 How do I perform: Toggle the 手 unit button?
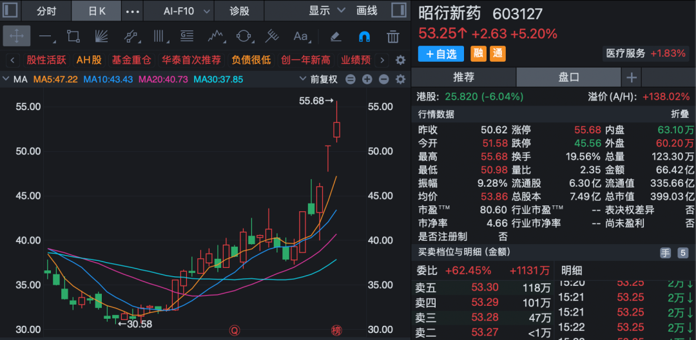click(665, 253)
